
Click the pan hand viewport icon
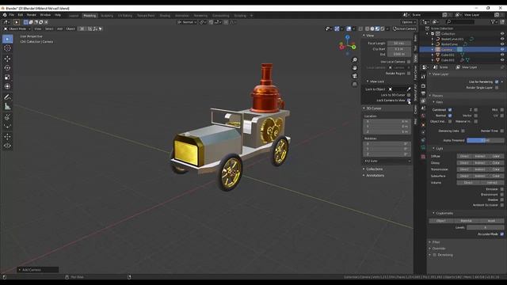click(x=355, y=68)
